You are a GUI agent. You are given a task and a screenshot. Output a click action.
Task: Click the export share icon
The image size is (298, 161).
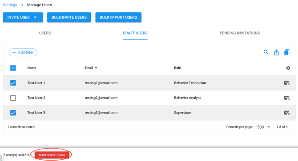[x=276, y=52]
